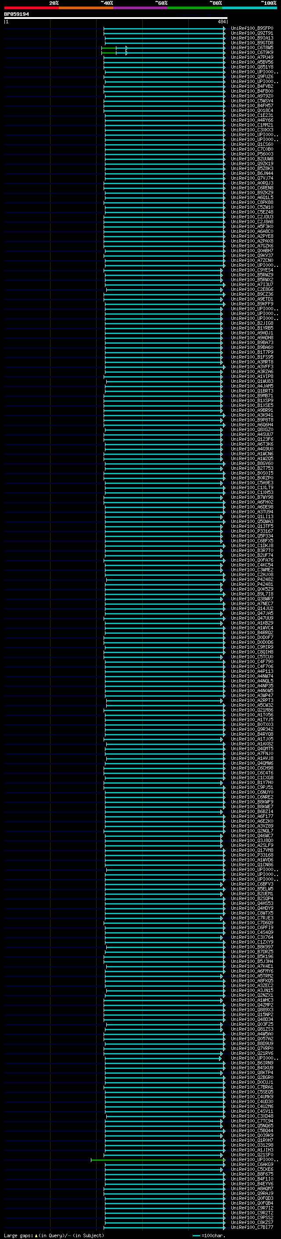Click the white BP059194 query ruler bar
Image resolution: width=281 pixels, height=1239 pixels.
(x=116, y=18)
